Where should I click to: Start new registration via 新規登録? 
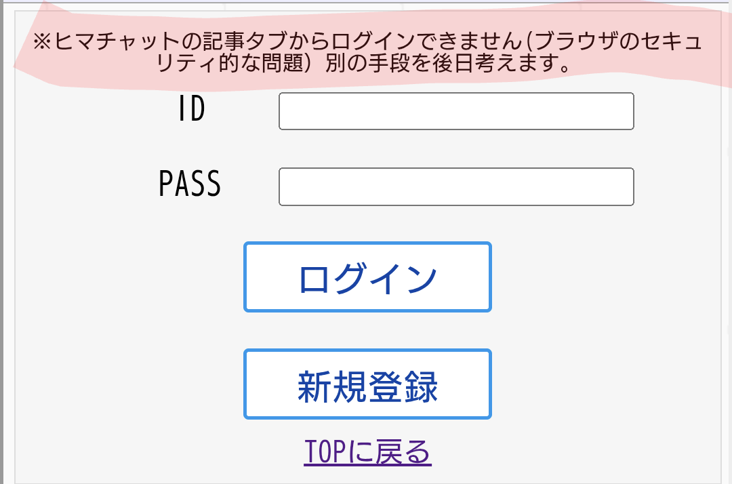(x=367, y=384)
